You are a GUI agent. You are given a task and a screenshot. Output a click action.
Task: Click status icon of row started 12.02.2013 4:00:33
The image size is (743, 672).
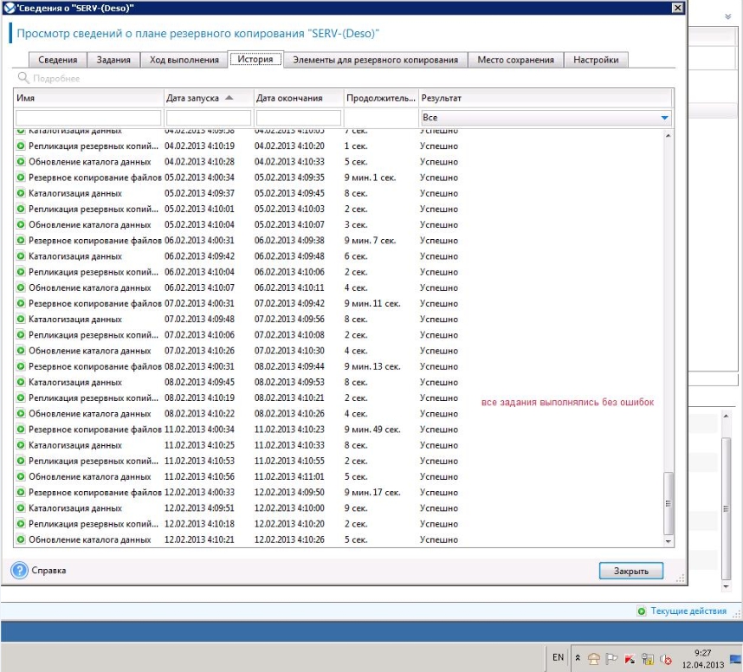point(21,493)
